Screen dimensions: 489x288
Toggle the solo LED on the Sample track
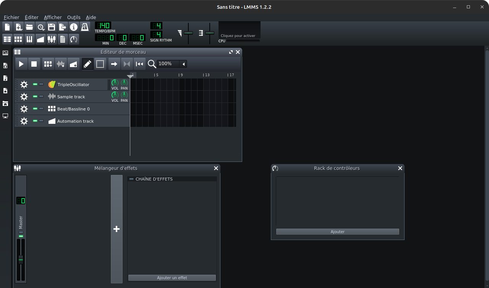[41, 96]
